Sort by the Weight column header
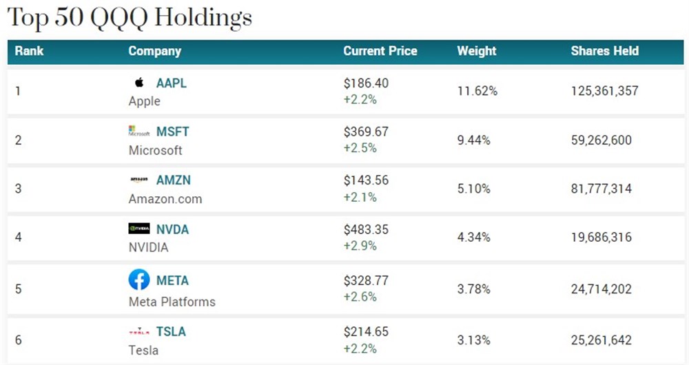 tap(477, 51)
